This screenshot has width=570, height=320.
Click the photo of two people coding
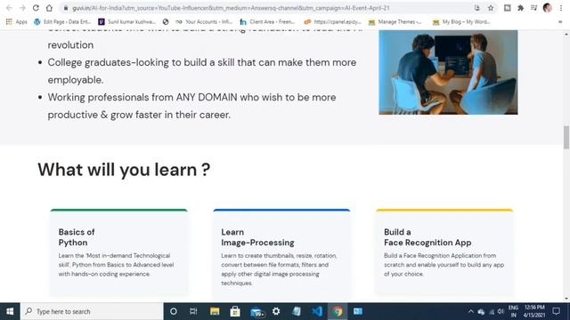(448, 72)
